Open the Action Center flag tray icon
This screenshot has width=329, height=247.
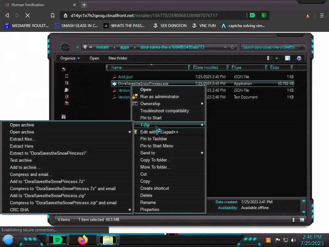point(278,240)
